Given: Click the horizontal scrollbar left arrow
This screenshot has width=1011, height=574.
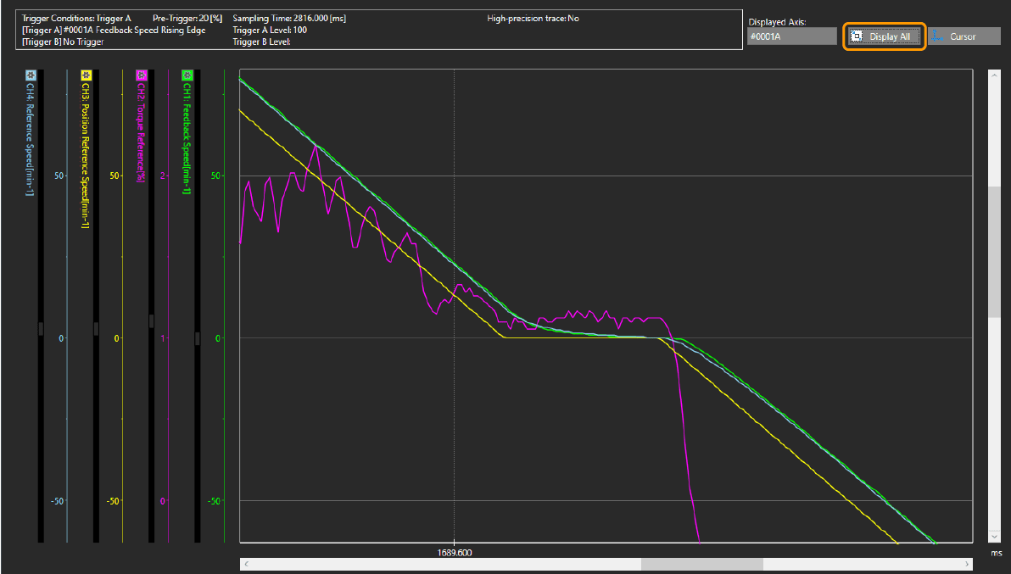Looking at the screenshot, I should 246,564.
